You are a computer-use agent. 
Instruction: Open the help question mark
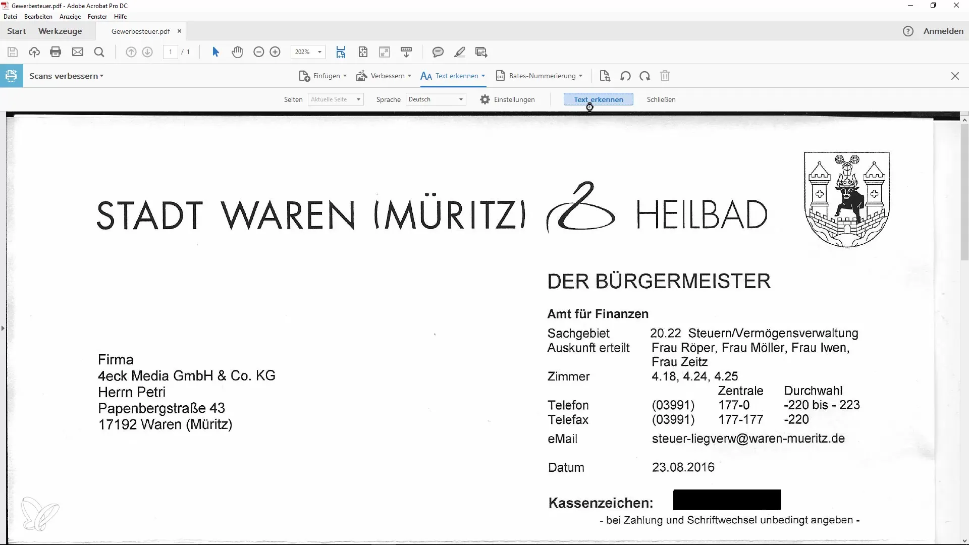click(x=908, y=31)
